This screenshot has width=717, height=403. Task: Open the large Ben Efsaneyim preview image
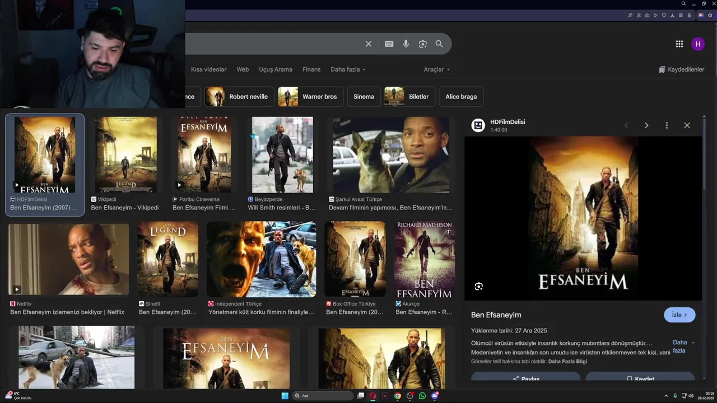pos(583,218)
